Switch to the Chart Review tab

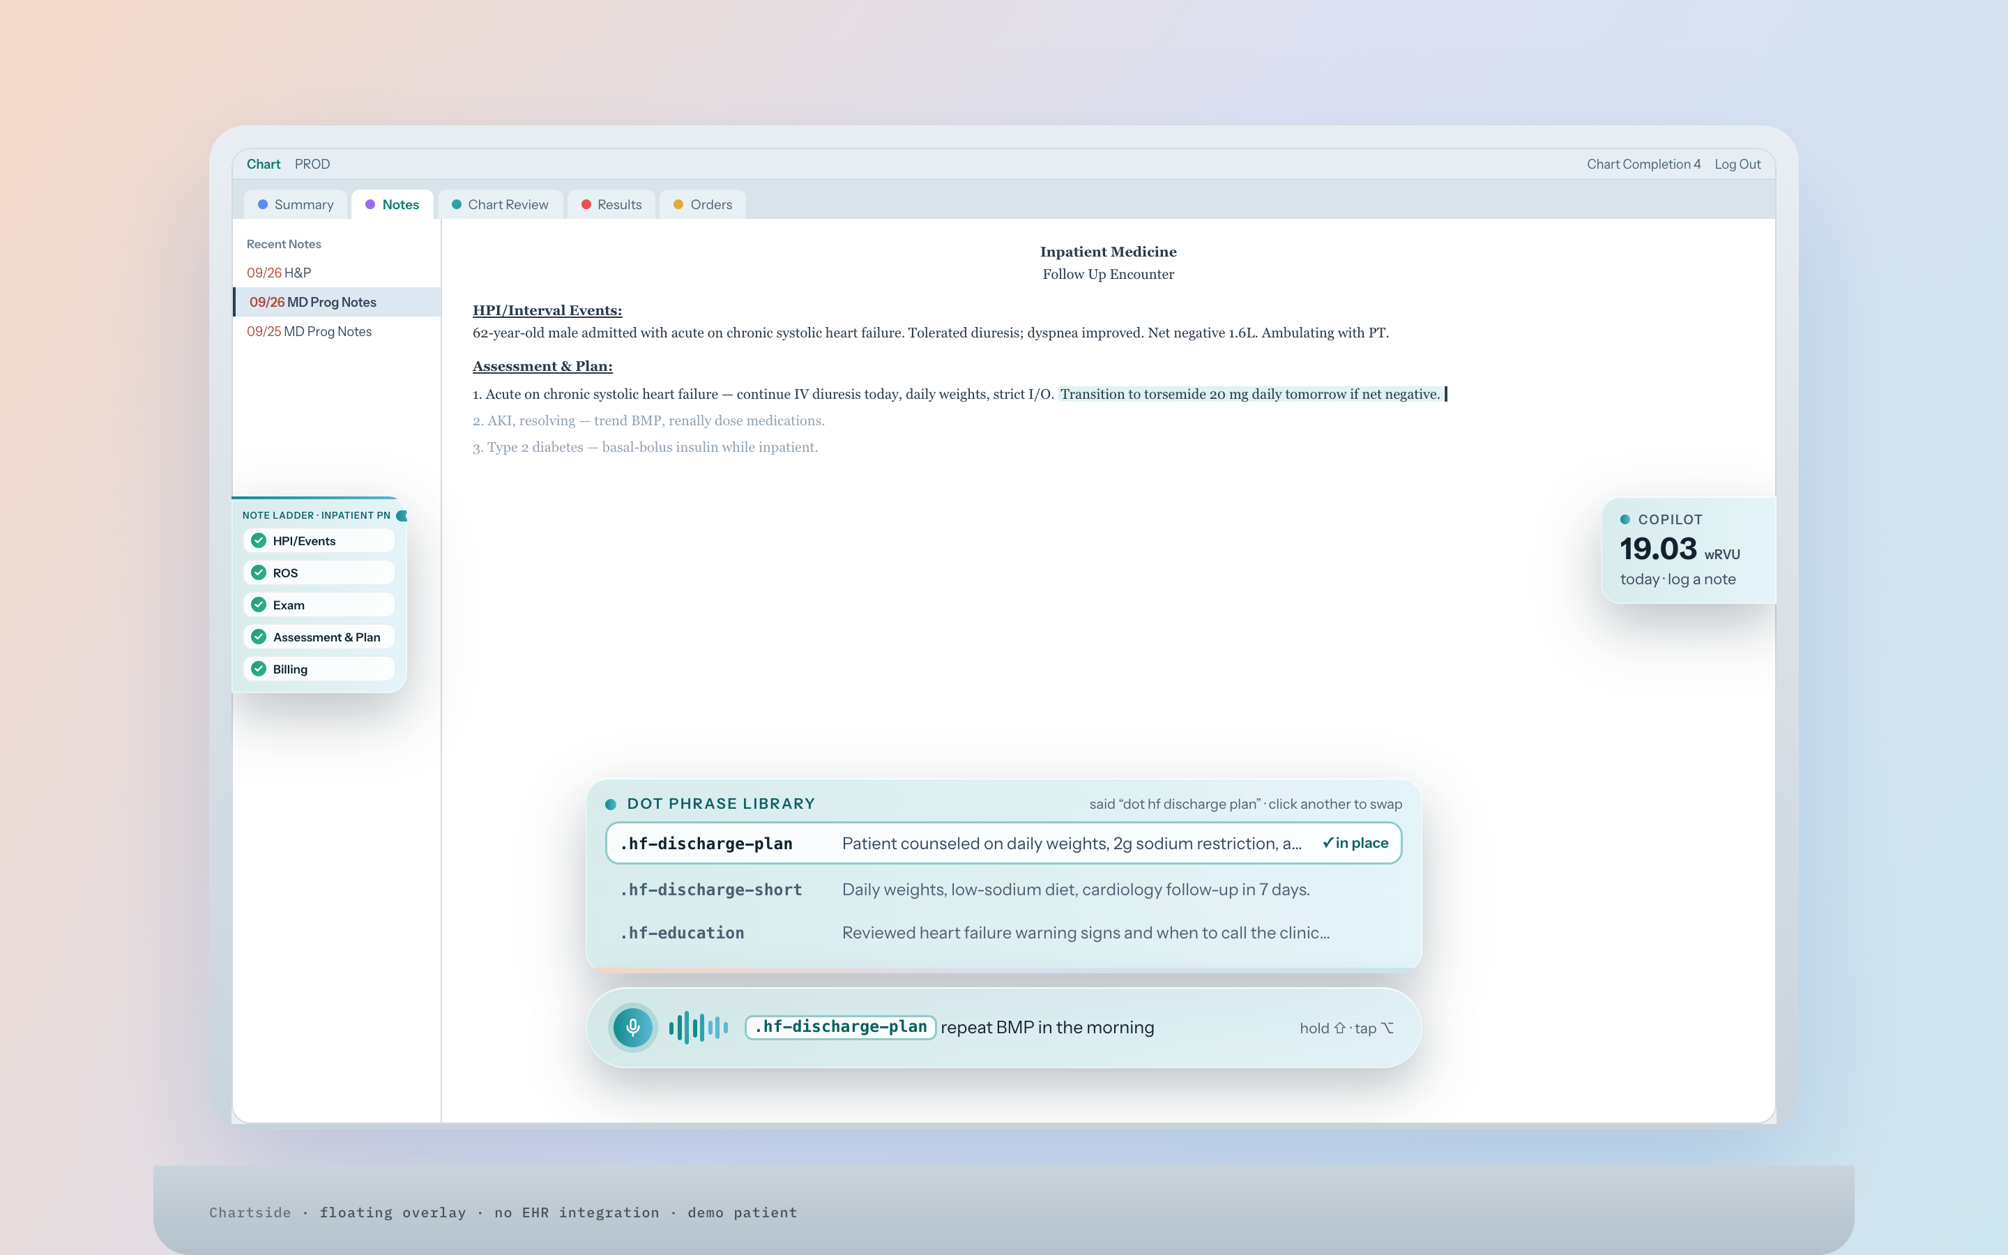pos(501,204)
